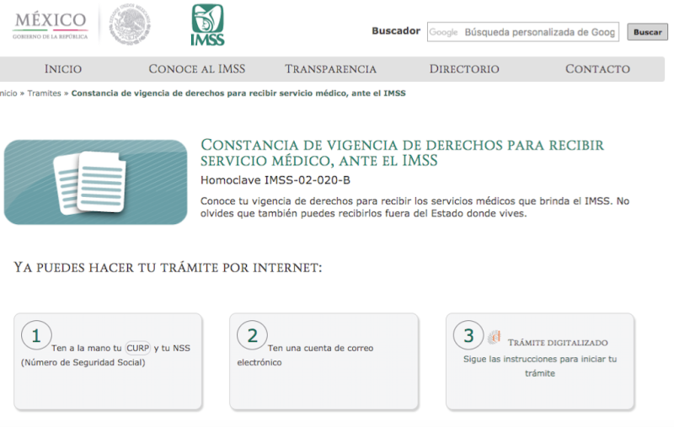Click '(Número de Seguridad Social)' text
Viewport: 674px width, 427px height.
click(83, 362)
